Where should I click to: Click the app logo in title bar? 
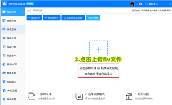pos(4,4)
